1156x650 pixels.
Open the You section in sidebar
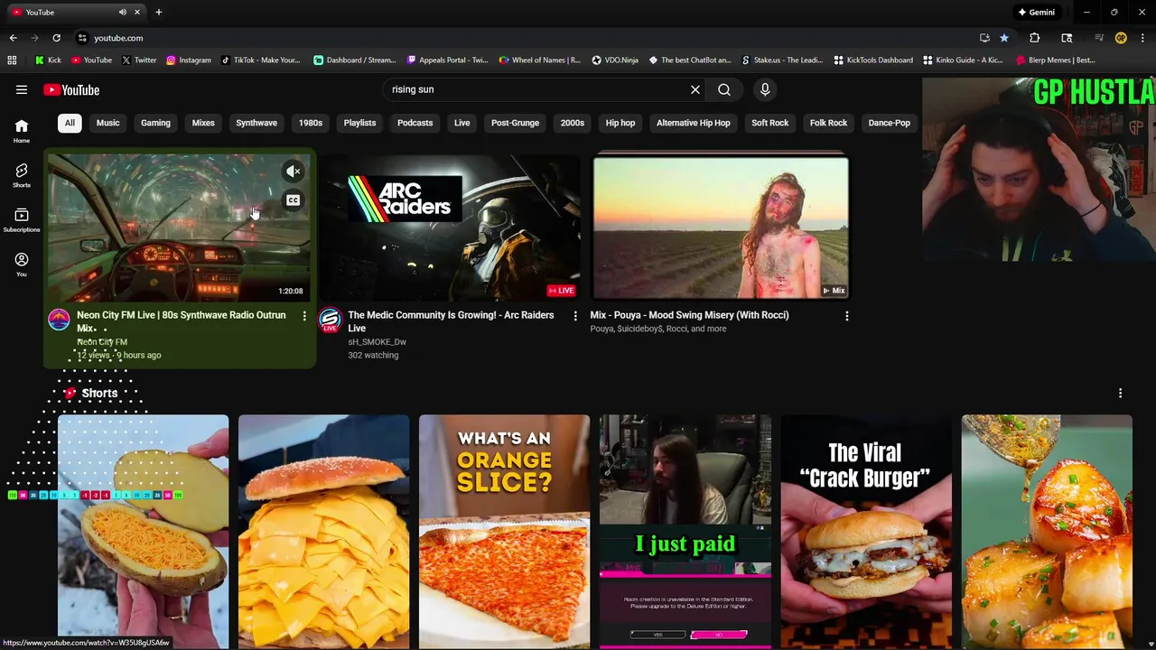coord(21,264)
